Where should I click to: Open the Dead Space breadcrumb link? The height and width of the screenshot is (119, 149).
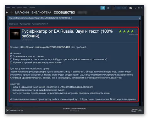(x=14, y=24)
